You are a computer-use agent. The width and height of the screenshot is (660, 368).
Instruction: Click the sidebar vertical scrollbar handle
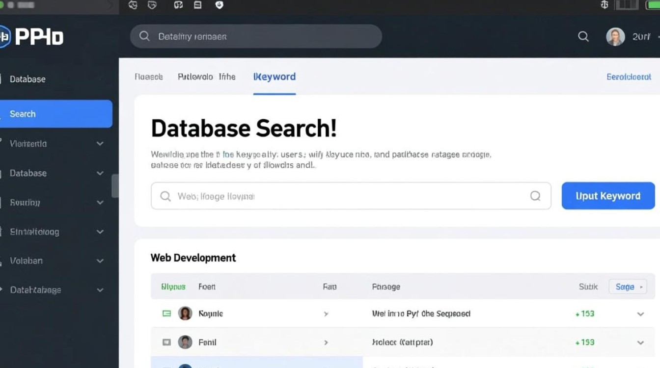click(115, 186)
